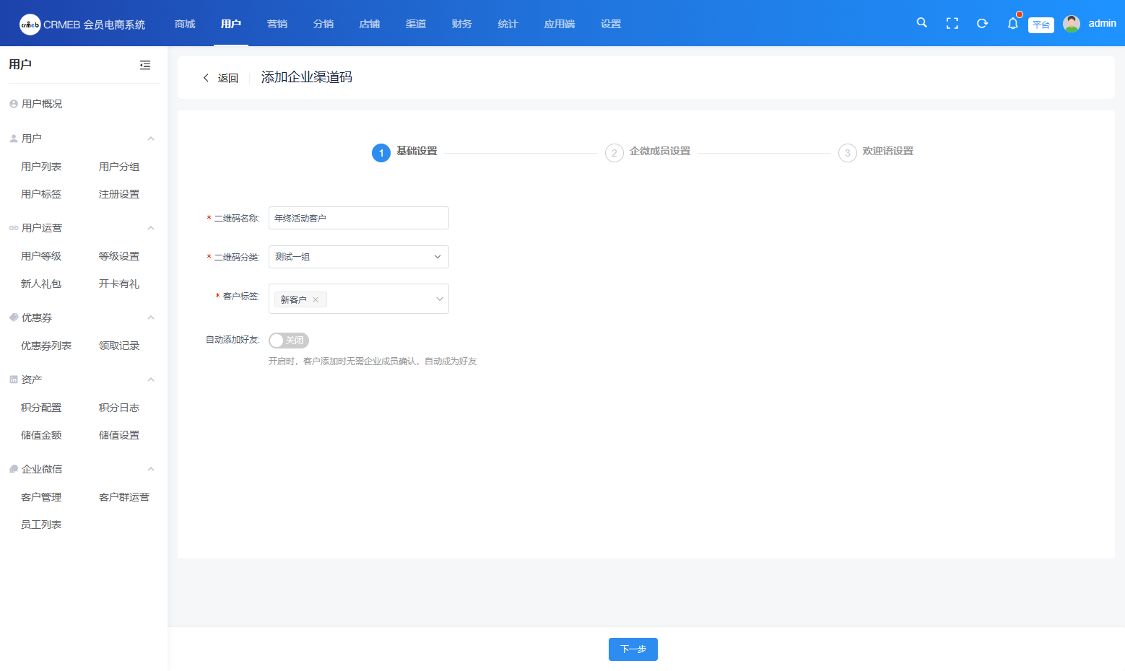The height and width of the screenshot is (671, 1125).
Task: Collapse the 用户运营 sidebar section
Action: click(x=151, y=228)
